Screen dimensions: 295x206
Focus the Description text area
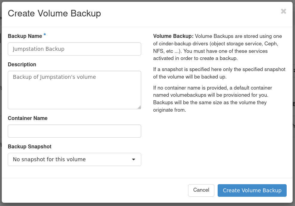(74, 90)
